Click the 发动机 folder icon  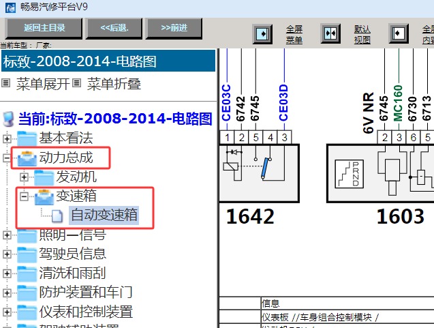pos(44,177)
